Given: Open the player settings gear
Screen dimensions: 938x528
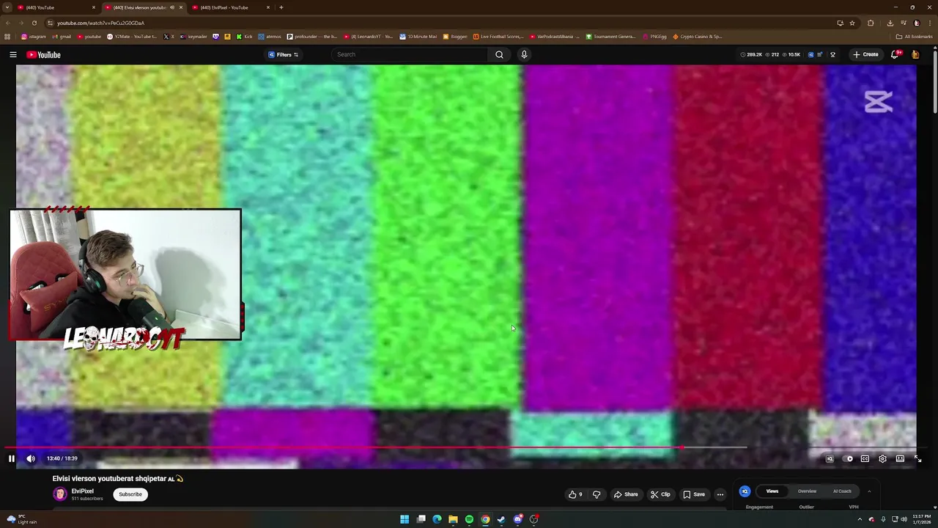Looking at the screenshot, I should coord(882,459).
